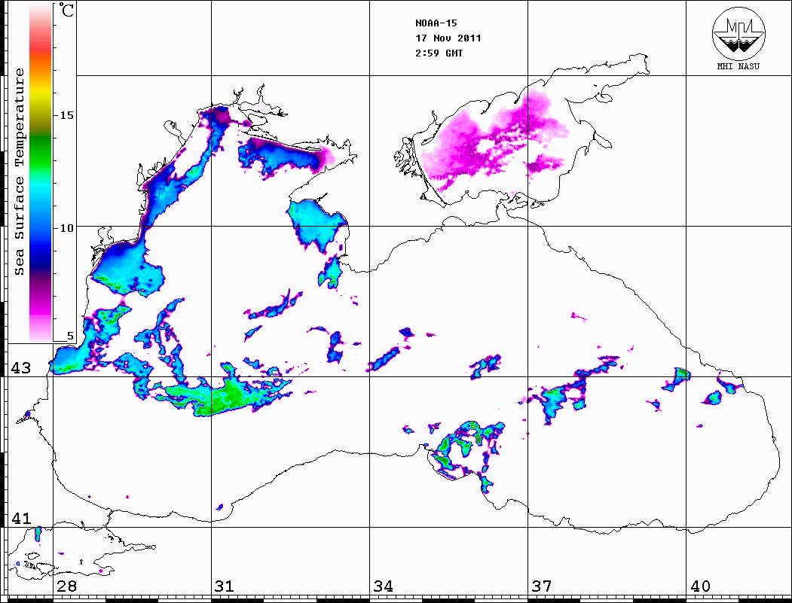Click the longitude label 31
Image resolution: width=792 pixels, height=603 pixels.
click(x=225, y=586)
